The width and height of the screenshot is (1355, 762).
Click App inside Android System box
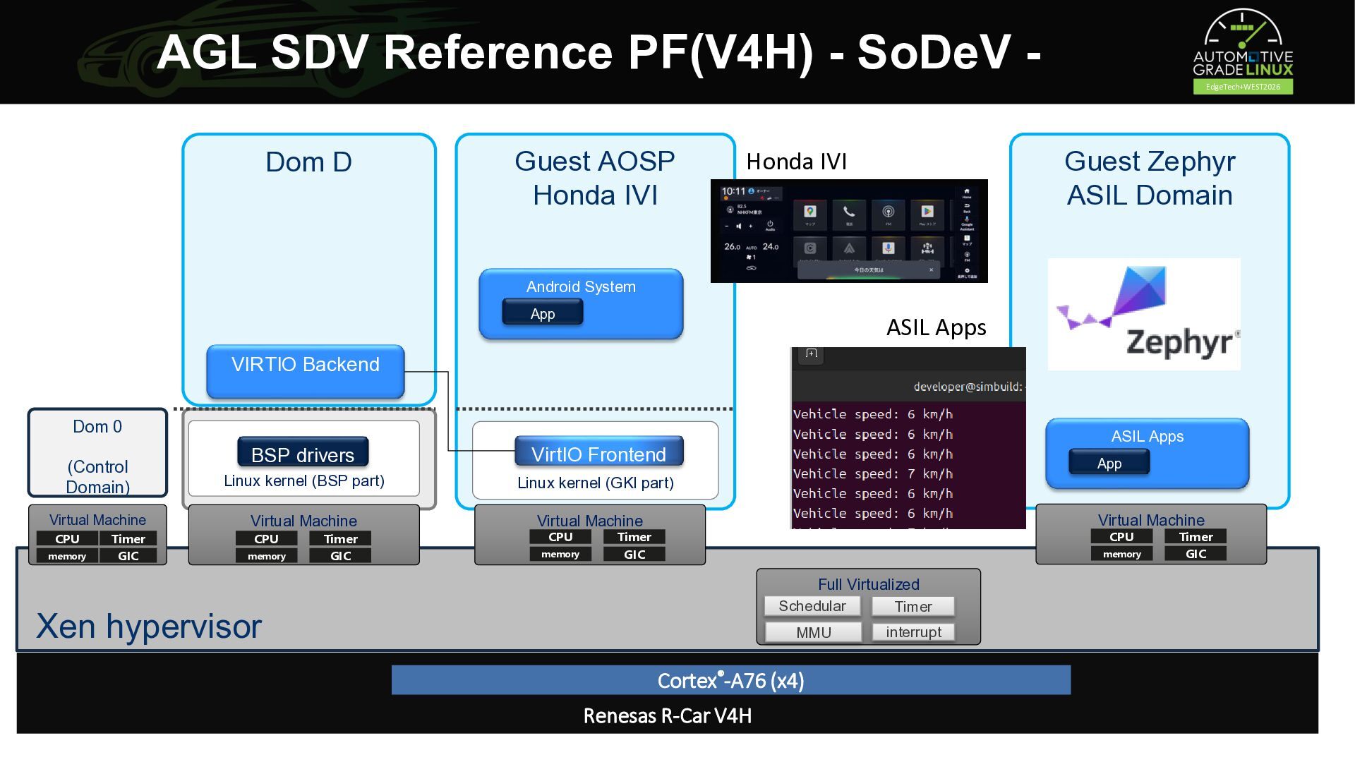[543, 312]
